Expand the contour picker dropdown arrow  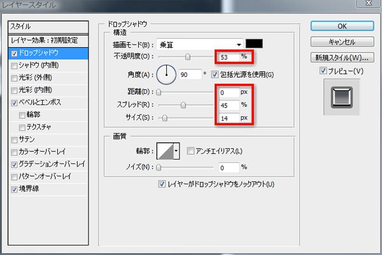point(176,151)
